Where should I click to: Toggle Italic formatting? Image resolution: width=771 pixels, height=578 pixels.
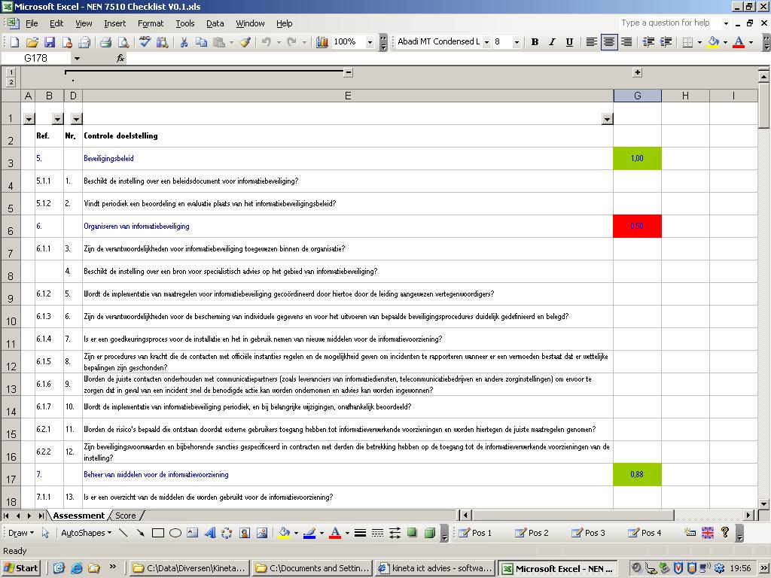(552, 42)
